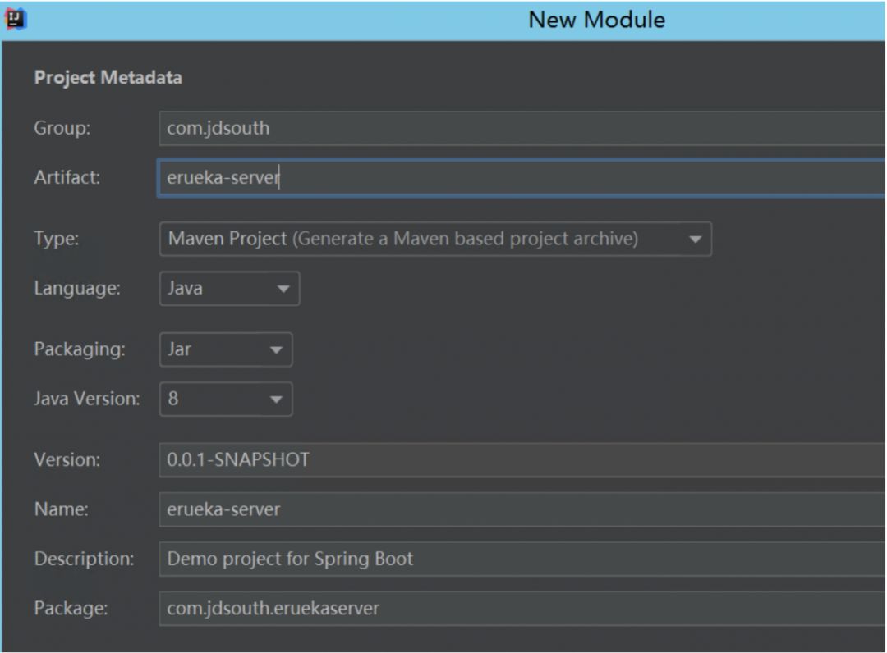Screen dimensions: 887x653
Task: Click into the Artifact text field
Action: click(517, 178)
